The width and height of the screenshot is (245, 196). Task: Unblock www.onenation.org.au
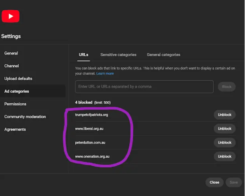(x=225, y=157)
